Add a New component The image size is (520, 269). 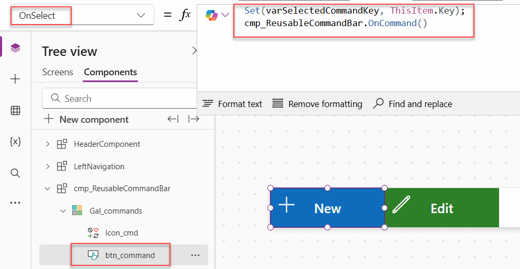86,119
